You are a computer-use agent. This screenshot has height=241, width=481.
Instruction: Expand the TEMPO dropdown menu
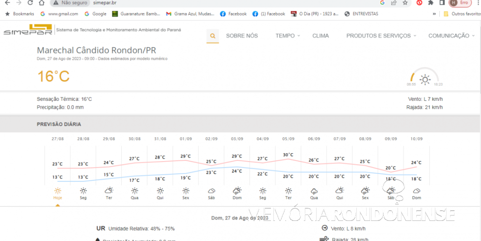click(x=288, y=36)
